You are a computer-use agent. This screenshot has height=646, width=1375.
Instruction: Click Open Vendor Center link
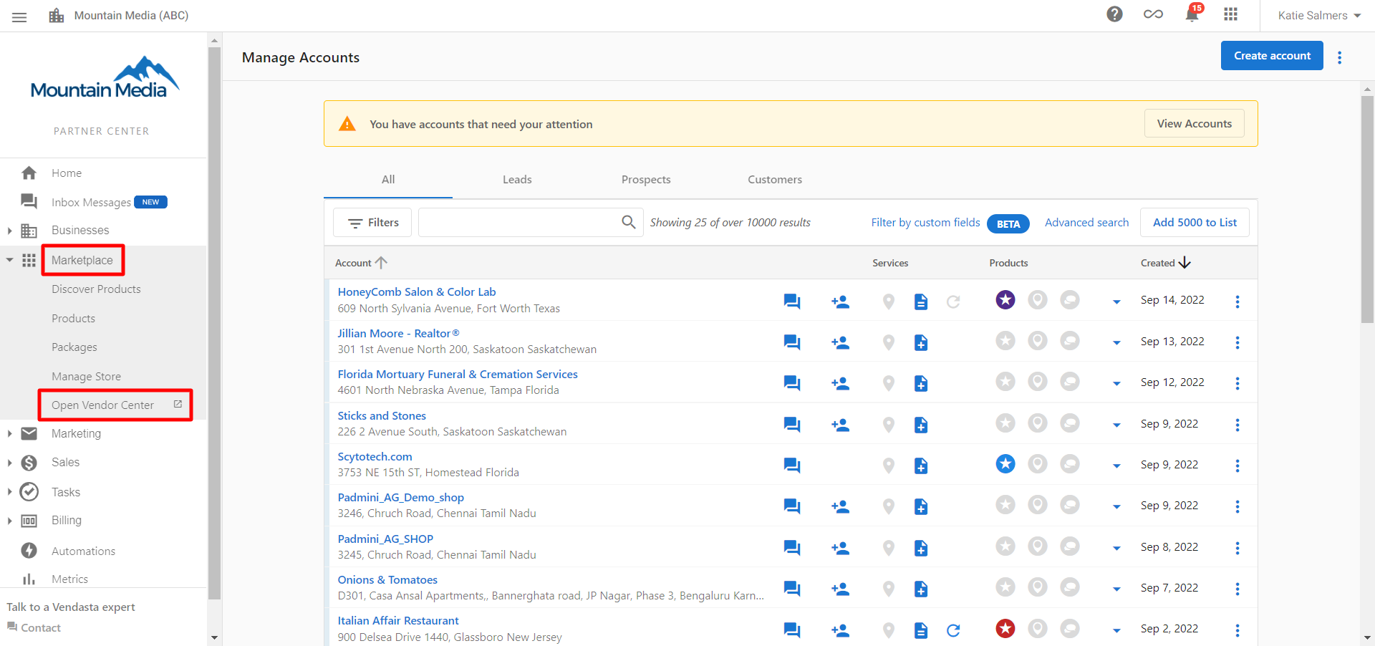tap(103, 405)
